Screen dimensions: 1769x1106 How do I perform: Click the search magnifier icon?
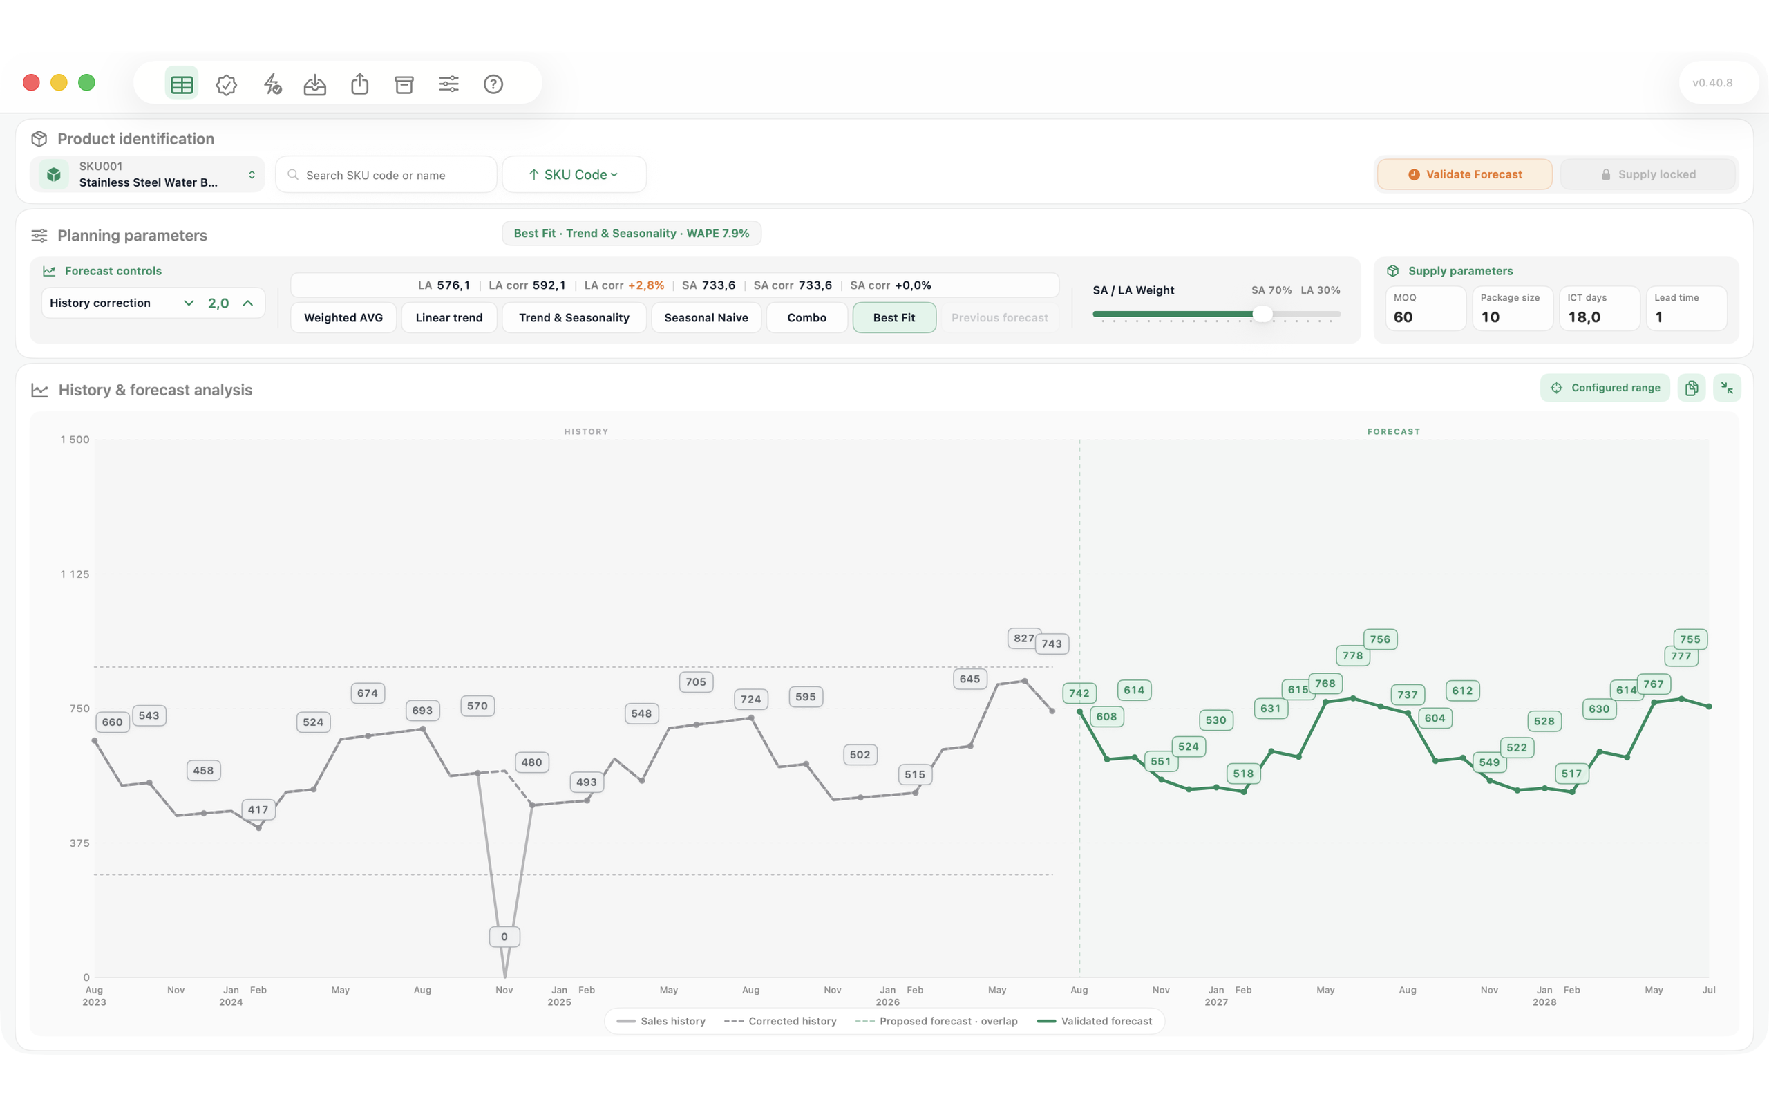point(293,175)
